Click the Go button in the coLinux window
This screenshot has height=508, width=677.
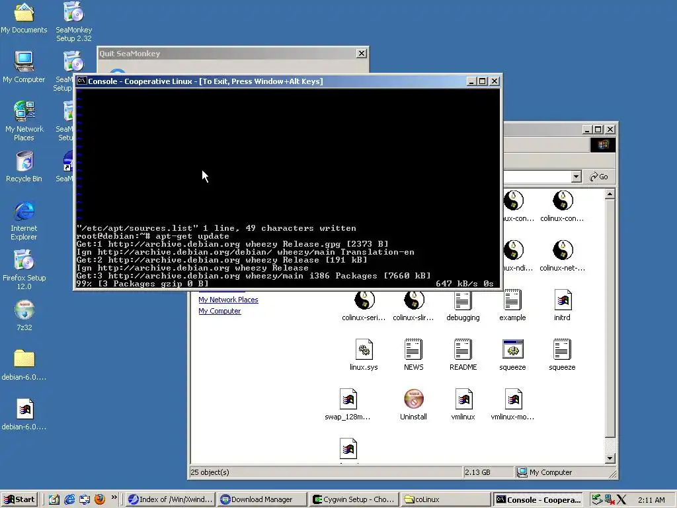pyautogui.click(x=599, y=176)
